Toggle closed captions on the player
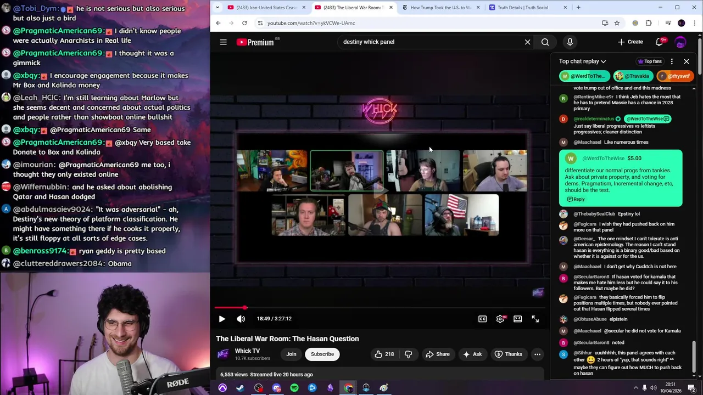Image resolution: width=703 pixels, height=395 pixels. click(x=482, y=319)
